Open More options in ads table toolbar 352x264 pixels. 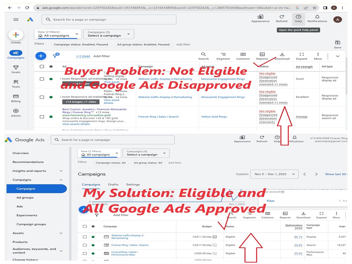click(x=318, y=54)
